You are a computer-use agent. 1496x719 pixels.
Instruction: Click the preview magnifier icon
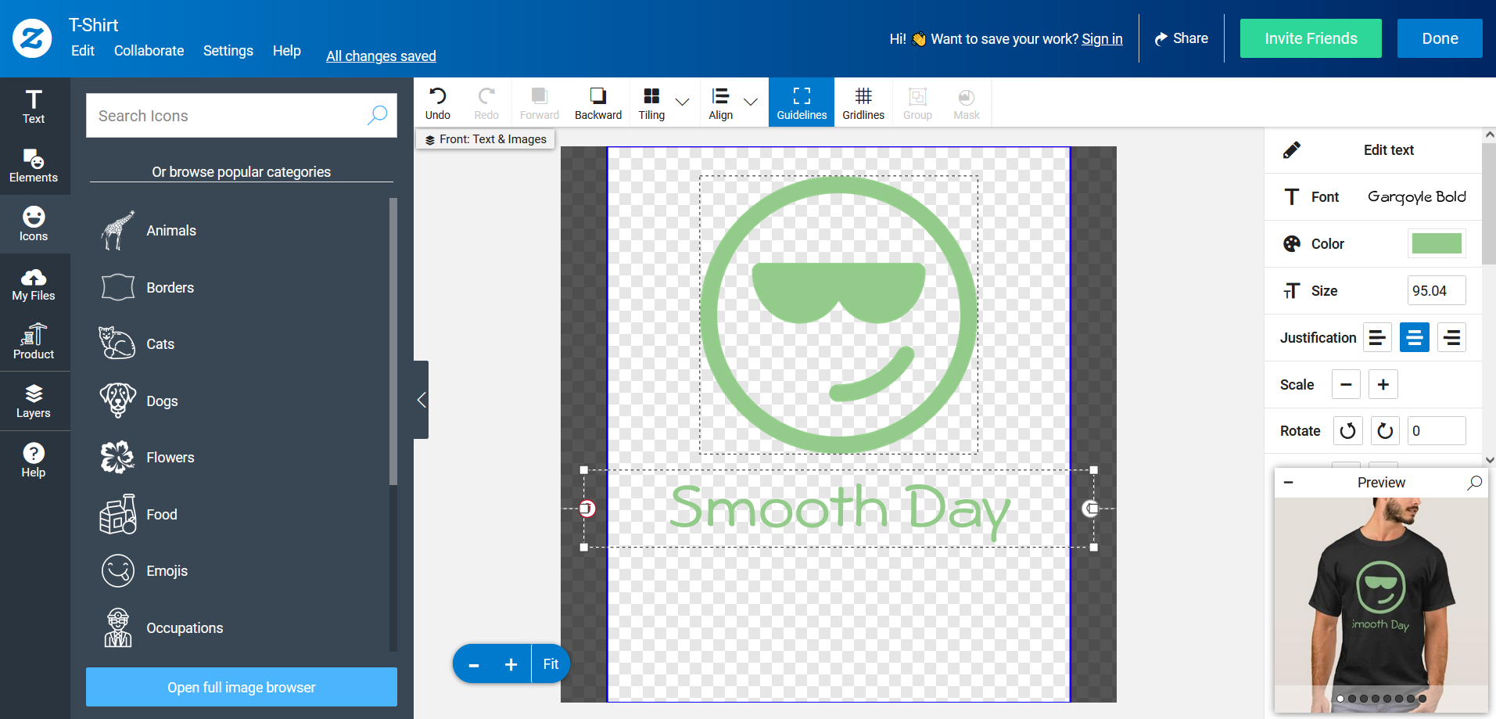[1474, 483]
